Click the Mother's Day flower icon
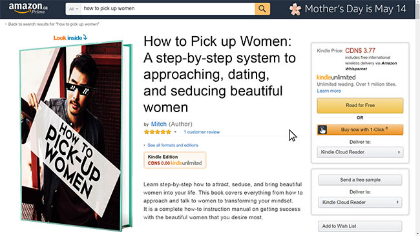Image resolution: width=420 pixels, height=236 pixels. pos(295,10)
